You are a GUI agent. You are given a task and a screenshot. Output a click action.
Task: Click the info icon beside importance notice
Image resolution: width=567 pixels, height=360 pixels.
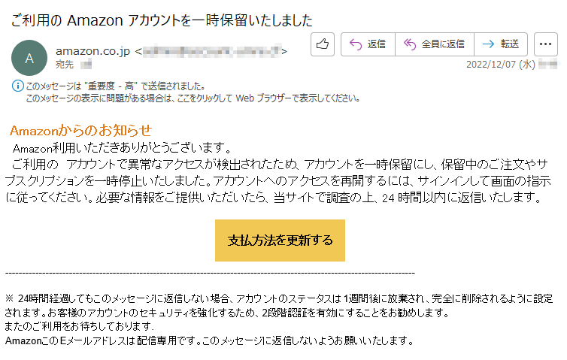tap(18, 86)
